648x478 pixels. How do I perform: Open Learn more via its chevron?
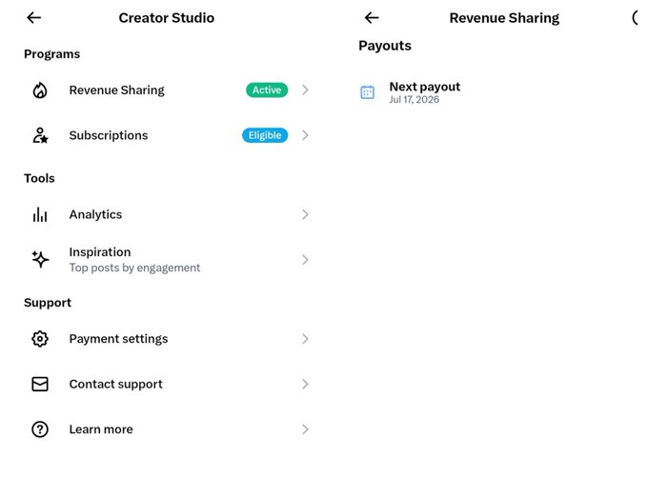tap(305, 429)
